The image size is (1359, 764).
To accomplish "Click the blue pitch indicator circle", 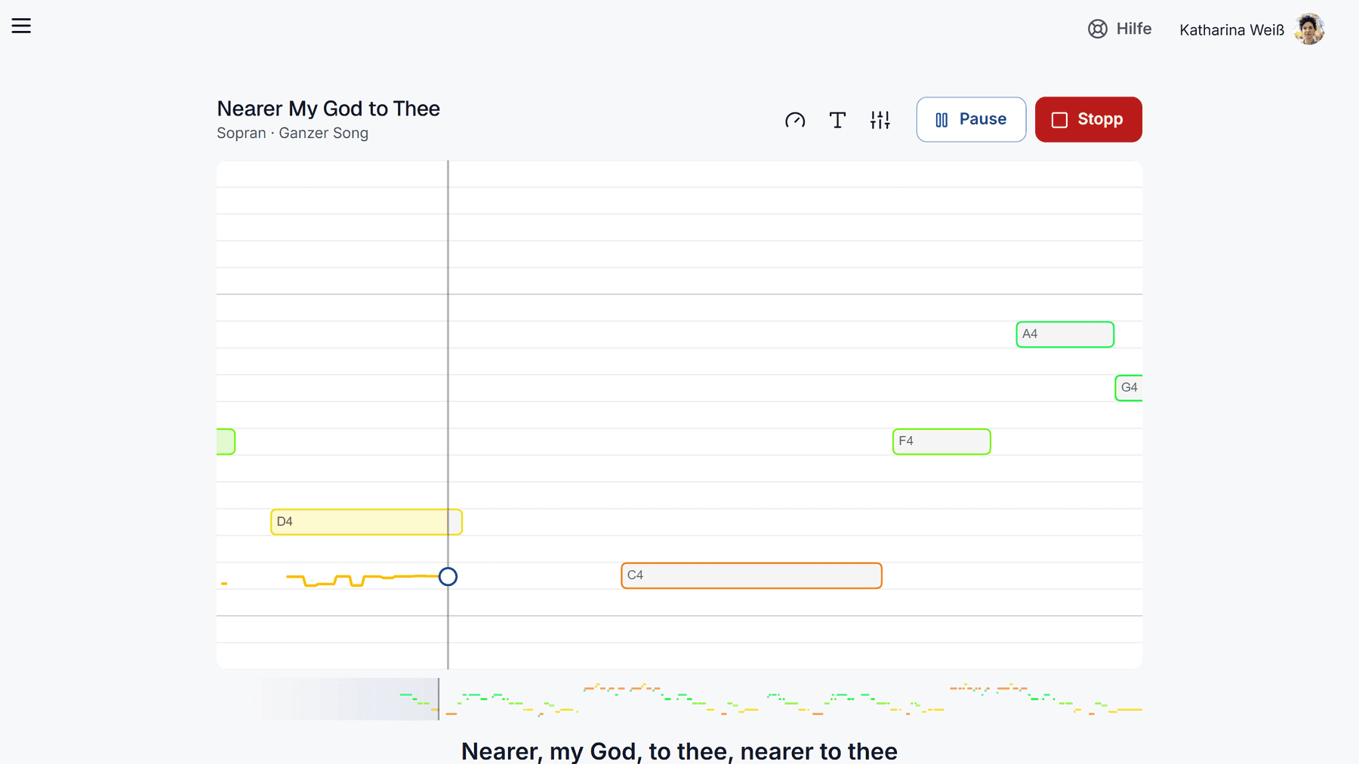I will 448,577.
